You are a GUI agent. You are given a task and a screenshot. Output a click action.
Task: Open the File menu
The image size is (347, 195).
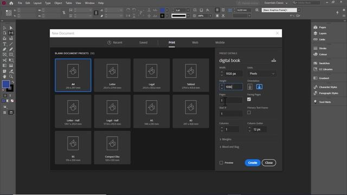[20, 3]
